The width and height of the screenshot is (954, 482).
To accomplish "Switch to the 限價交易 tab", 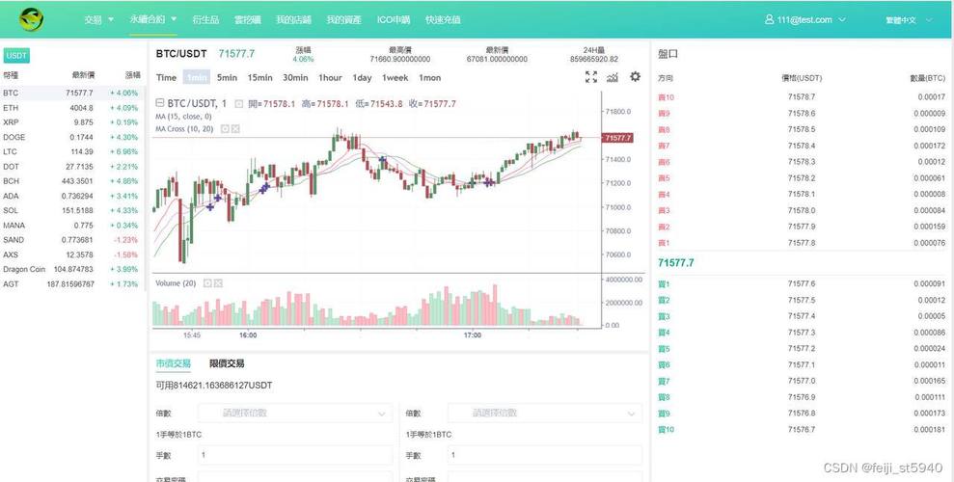I will click(227, 363).
